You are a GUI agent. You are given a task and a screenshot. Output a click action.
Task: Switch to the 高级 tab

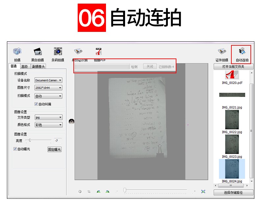tap(24, 67)
